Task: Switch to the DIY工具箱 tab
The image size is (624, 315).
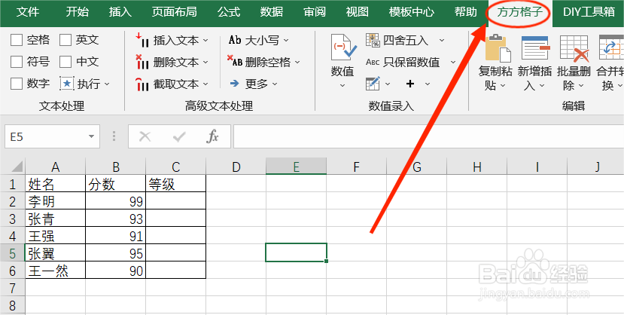Action: pyautogui.click(x=589, y=12)
